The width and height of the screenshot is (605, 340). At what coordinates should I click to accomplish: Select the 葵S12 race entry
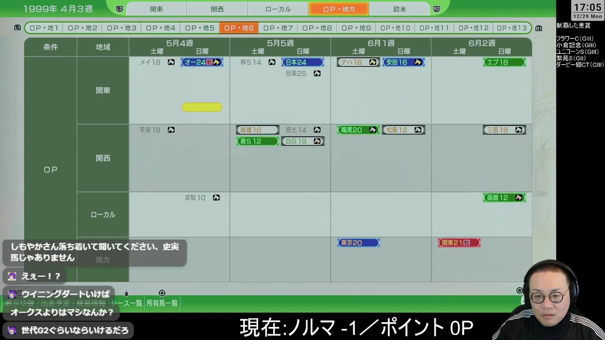click(x=258, y=141)
